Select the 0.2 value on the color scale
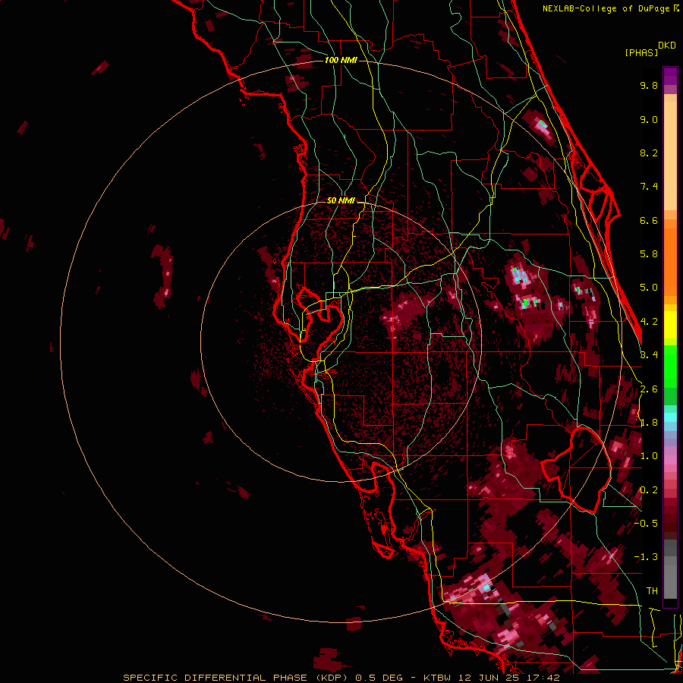The image size is (683, 683). 649,490
